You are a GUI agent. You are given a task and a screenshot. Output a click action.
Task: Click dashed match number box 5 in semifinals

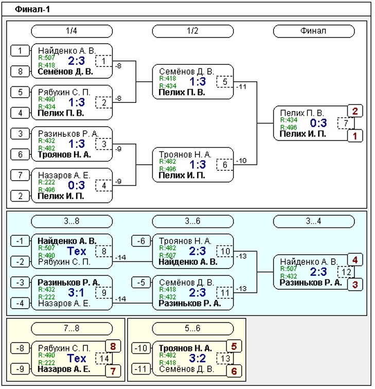coord(225,82)
